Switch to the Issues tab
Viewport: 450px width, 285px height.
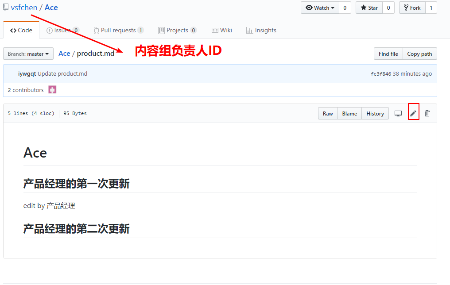62,31
